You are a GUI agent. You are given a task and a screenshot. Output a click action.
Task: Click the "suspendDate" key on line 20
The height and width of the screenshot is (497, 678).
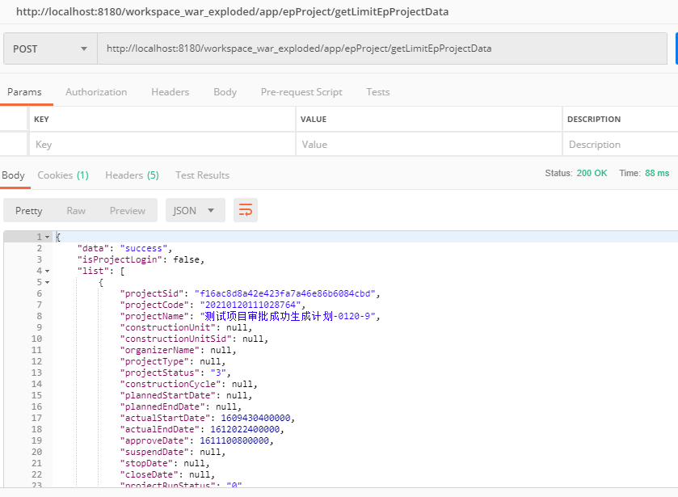(x=154, y=452)
